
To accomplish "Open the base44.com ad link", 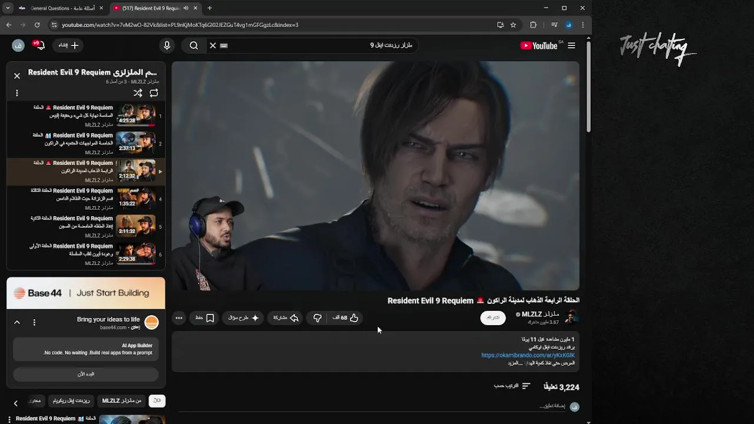I will pyautogui.click(x=113, y=327).
